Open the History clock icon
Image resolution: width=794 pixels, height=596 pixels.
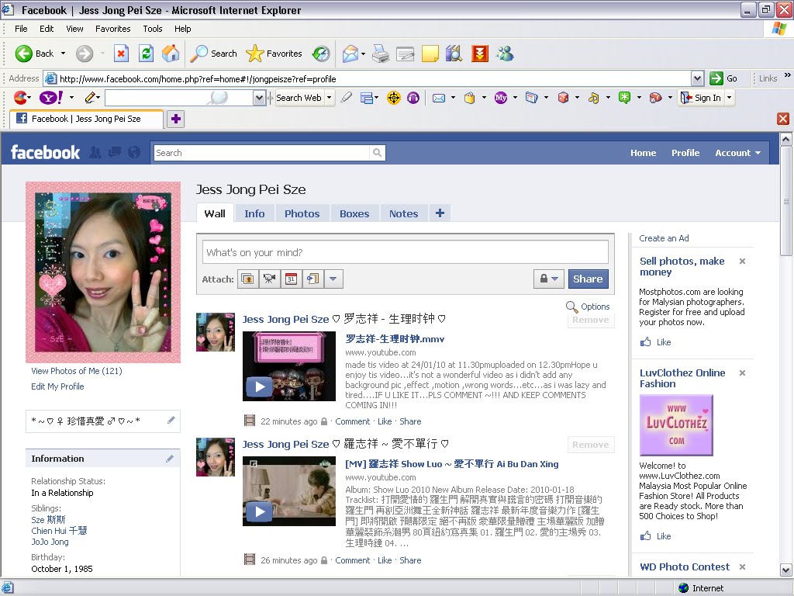(321, 54)
